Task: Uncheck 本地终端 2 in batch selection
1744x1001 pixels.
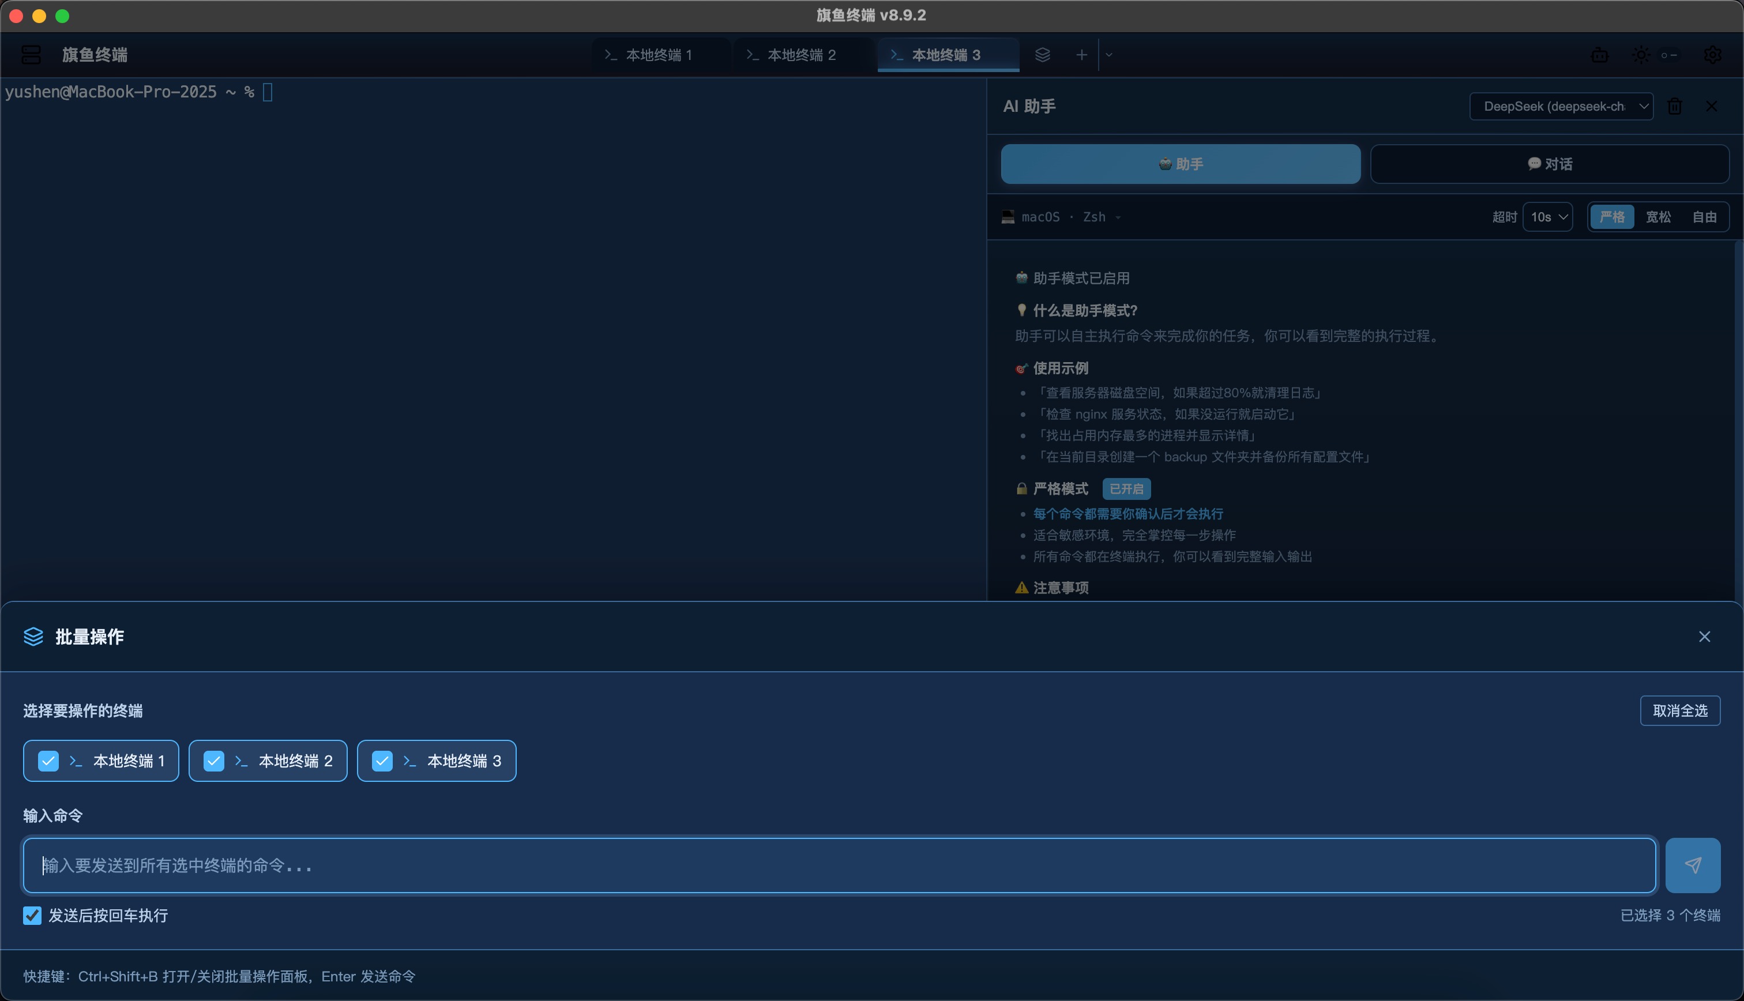Action: 214,761
